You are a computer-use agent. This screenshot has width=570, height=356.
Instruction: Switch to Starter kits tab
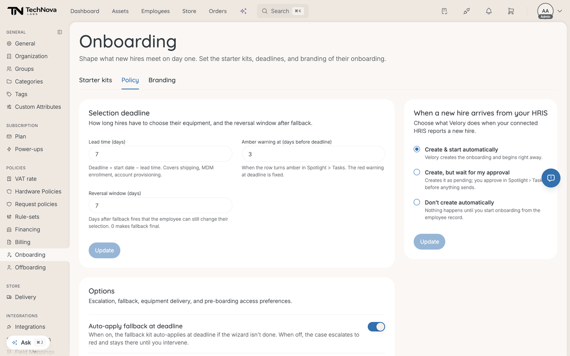95,80
